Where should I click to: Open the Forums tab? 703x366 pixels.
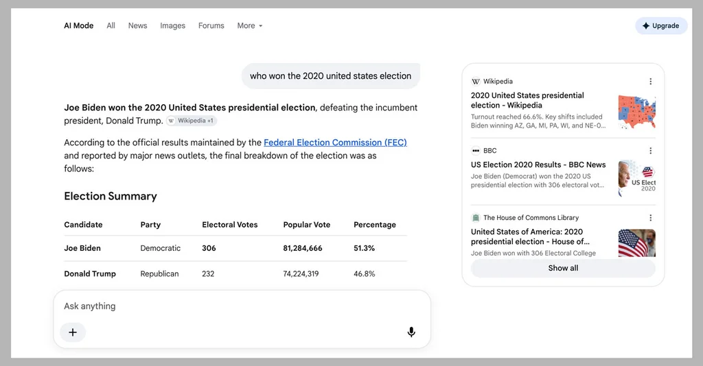pyautogui.click(x=211, y=26)
